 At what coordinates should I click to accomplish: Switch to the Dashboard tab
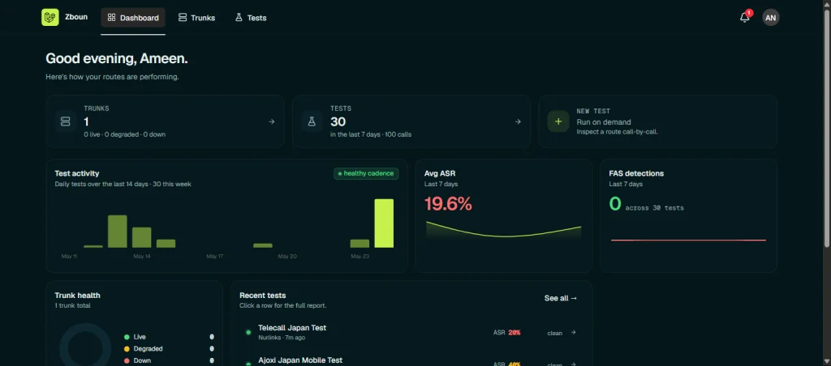coord(133,18)
